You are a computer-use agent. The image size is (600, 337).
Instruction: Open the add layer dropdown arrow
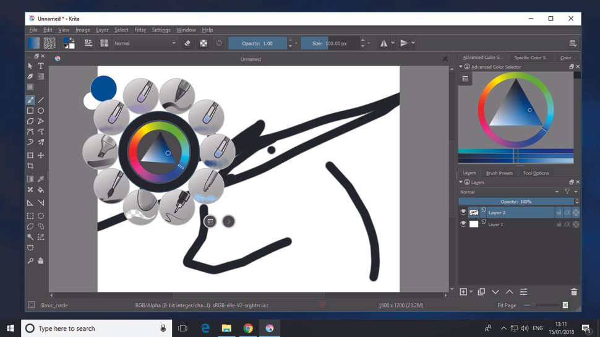(471, 292)
